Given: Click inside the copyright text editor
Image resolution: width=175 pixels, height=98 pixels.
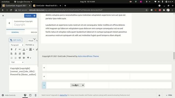Looking at the screenshot, I should click(23, 78).
